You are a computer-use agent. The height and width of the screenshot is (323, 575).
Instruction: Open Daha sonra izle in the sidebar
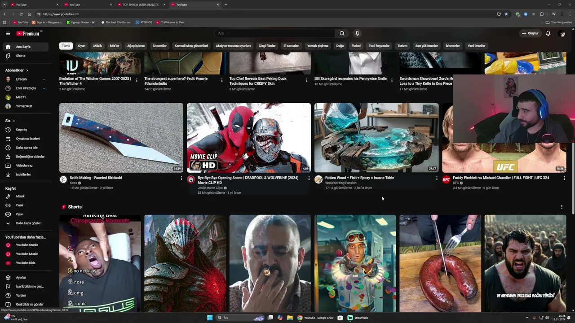26,148
